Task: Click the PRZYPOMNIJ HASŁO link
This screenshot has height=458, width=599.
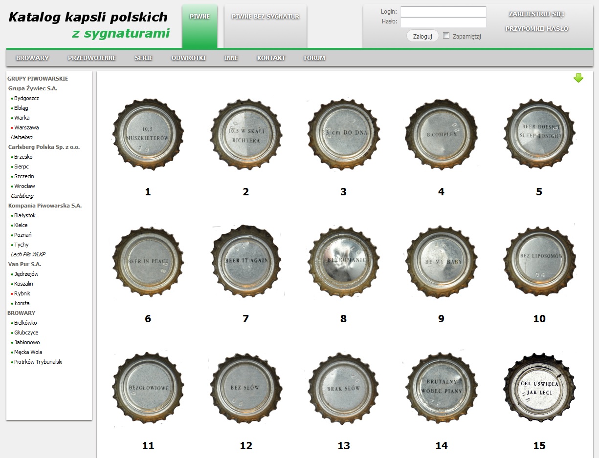Action: point(536,29)
